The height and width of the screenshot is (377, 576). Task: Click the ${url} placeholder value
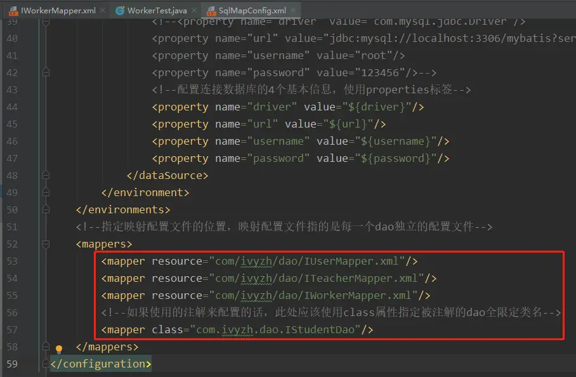[x=348, y=124]
